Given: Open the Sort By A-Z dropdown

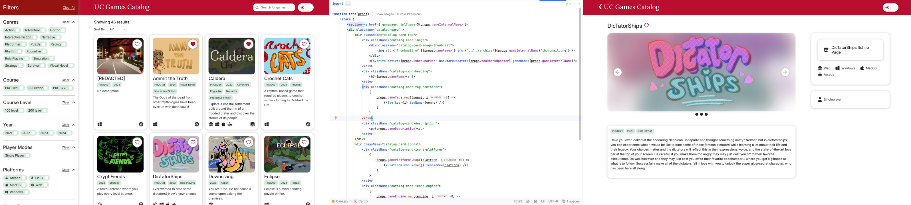Looking at the screenshot, I should (x=117, y=29).
